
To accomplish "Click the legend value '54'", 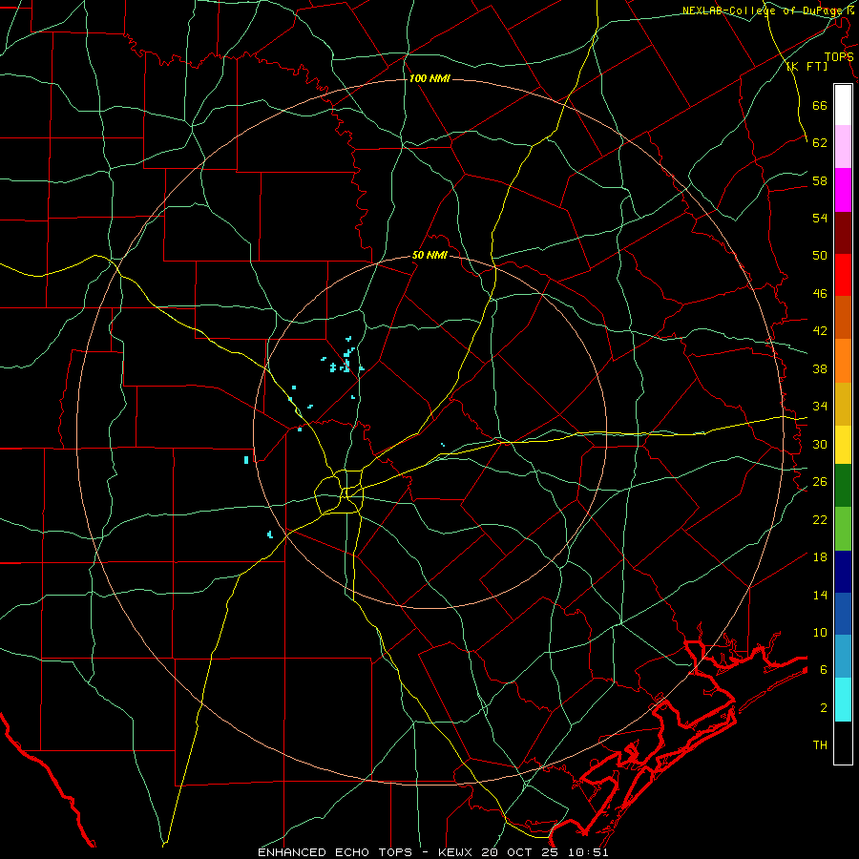I will [x=820, y=218].
